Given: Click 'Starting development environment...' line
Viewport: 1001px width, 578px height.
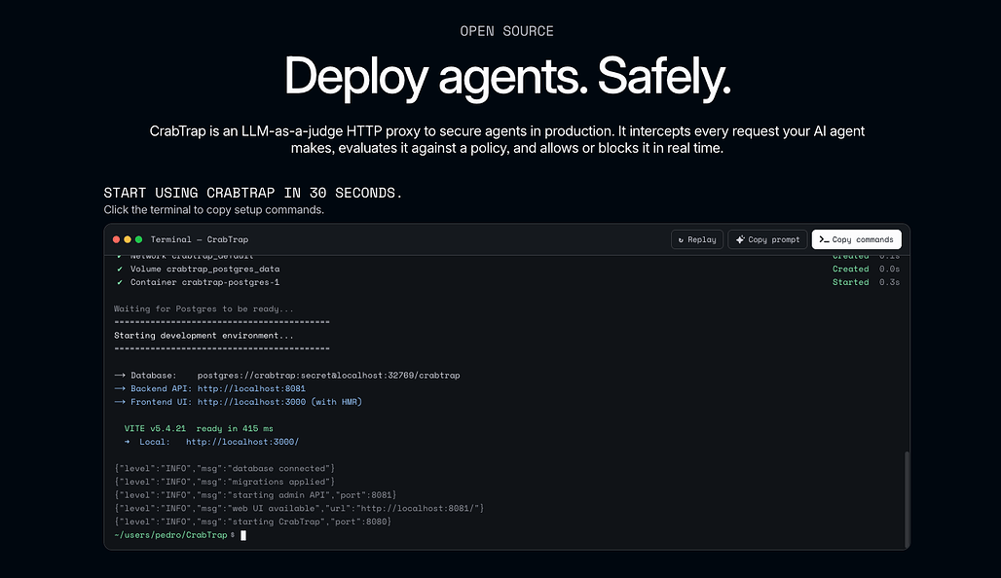Looking at the screenshot, I should pyautogui.click(x=204, y=336).
